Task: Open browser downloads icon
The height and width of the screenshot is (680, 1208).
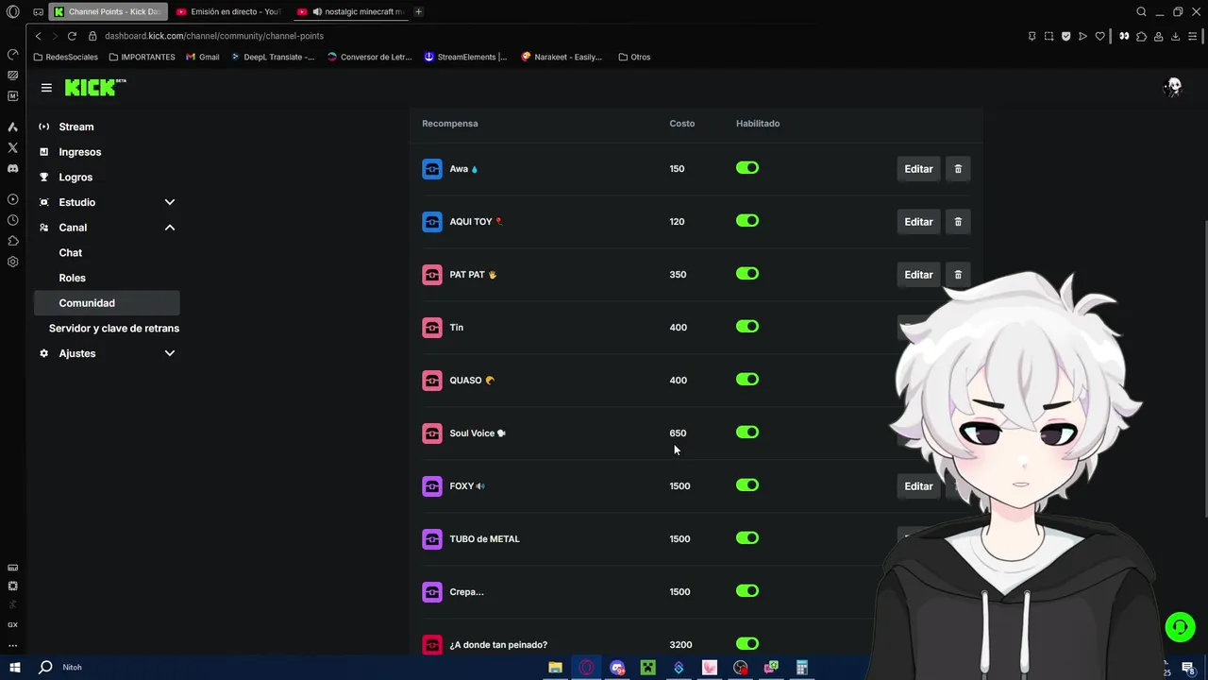Action: [1176, 36]
